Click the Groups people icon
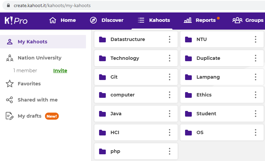The height and width of the screenshot is (161, 265). click(237, 21)
